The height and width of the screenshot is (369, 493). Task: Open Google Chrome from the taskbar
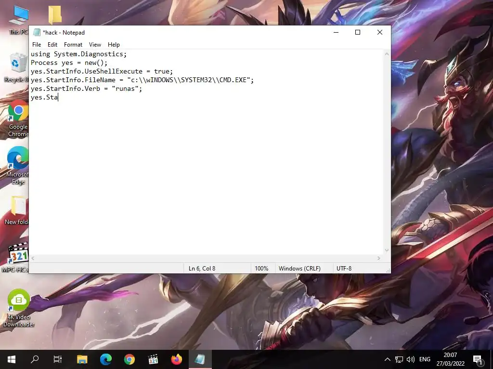click(x=129, y=359)
